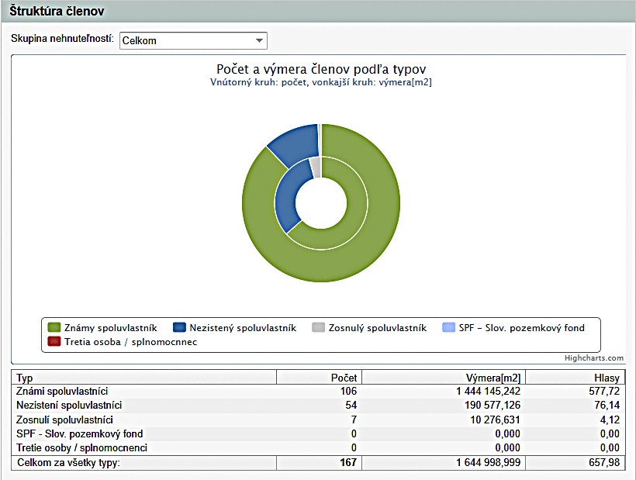This screenshot has height=480, width=636.
Task: Click light blue SPF legend swatch
Action: [448, 328]
